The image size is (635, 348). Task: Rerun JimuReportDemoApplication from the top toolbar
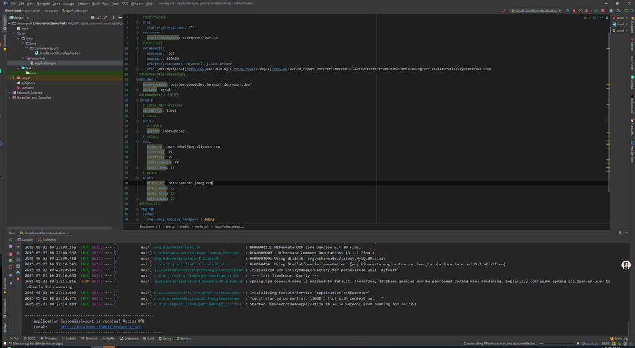point(567,11)
